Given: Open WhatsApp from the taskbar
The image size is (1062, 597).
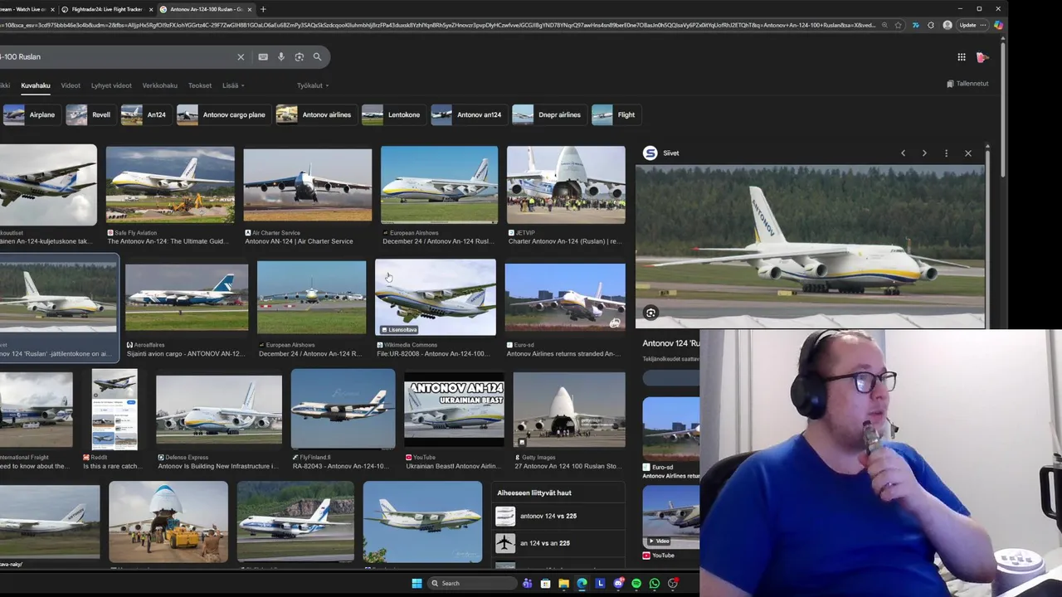Looking at the screenshot, I should click(x=655, y=584).
